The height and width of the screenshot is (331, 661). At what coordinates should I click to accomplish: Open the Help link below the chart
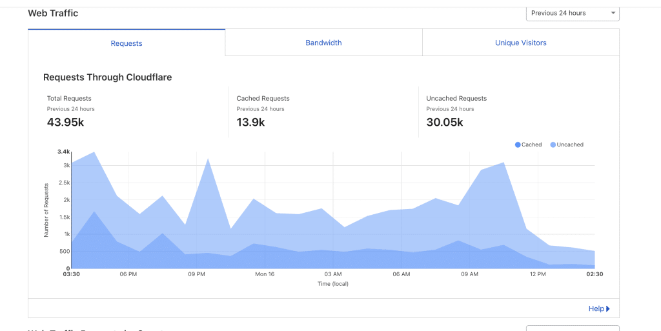[x=596, y=309]
